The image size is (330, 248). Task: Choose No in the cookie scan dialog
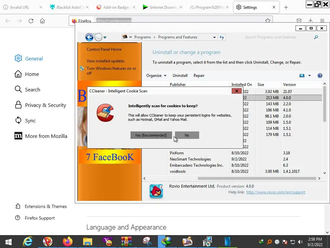(187, 135)
